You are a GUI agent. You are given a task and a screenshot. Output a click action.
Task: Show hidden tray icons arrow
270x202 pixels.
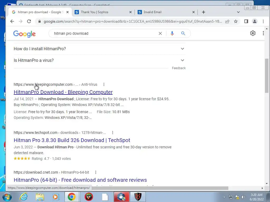point(224,197)
